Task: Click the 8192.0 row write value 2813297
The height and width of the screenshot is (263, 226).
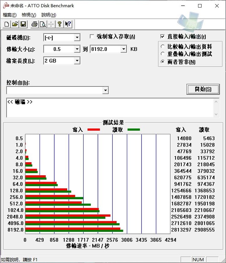Action: 181,230
